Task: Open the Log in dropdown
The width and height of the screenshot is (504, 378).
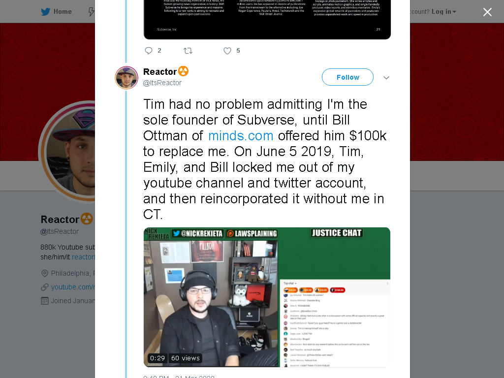Action: click(443, 12)
